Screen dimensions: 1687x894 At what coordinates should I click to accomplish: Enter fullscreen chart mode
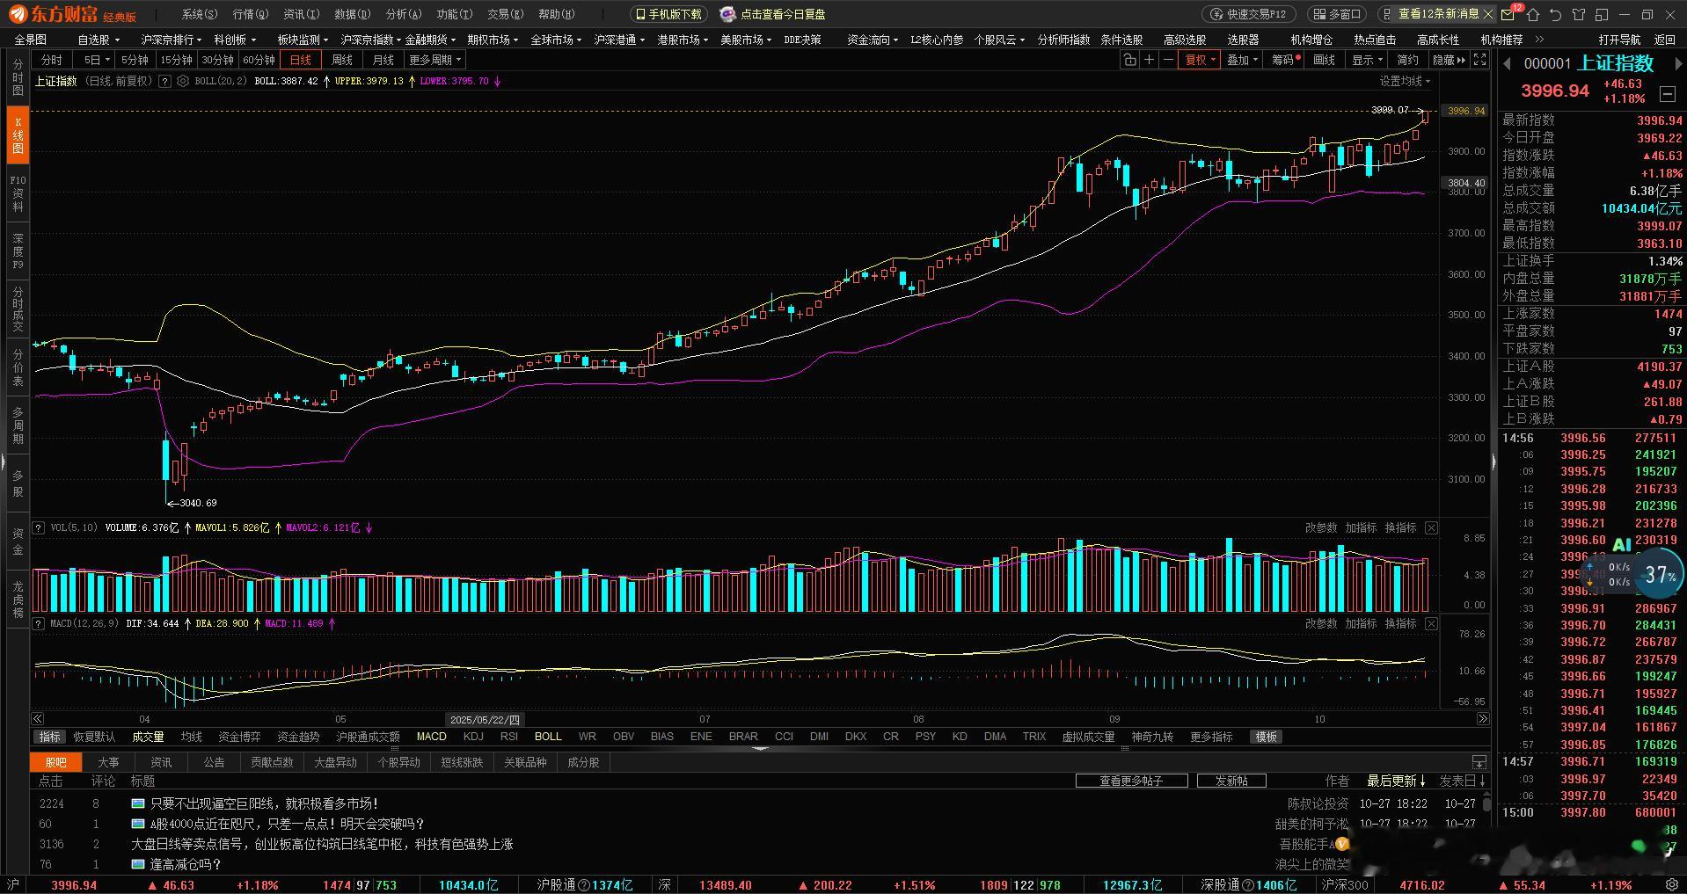tap(1480, 60)
